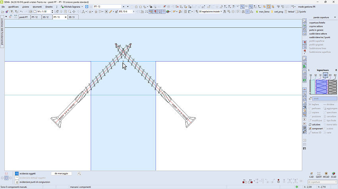Image resolution: width=338 pixels, height=189 pixels.
Task: Open the LE coperture layer dropdown
Action: pyautogui.click(x=323, y=182)
